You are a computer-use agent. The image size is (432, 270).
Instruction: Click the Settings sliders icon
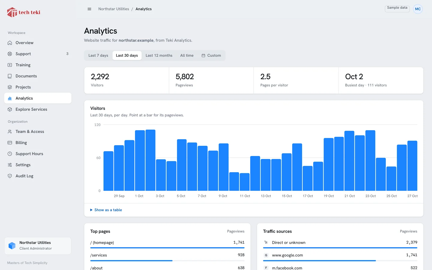click(x=10, y=165)
